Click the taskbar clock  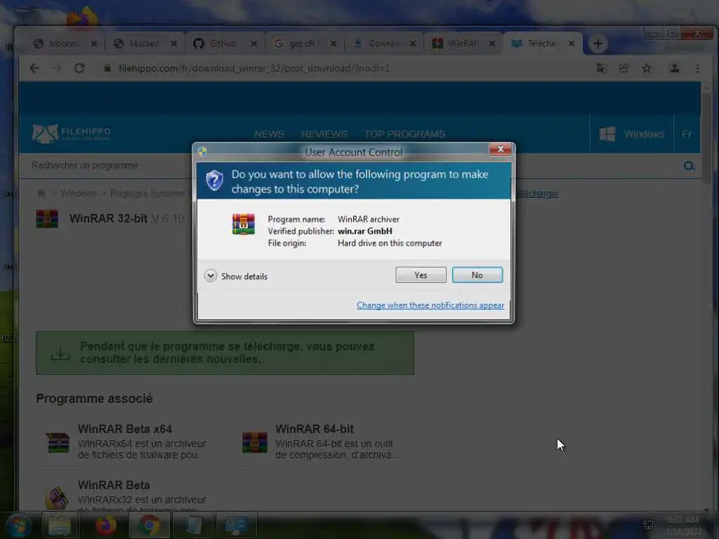[x=682, y=525]
